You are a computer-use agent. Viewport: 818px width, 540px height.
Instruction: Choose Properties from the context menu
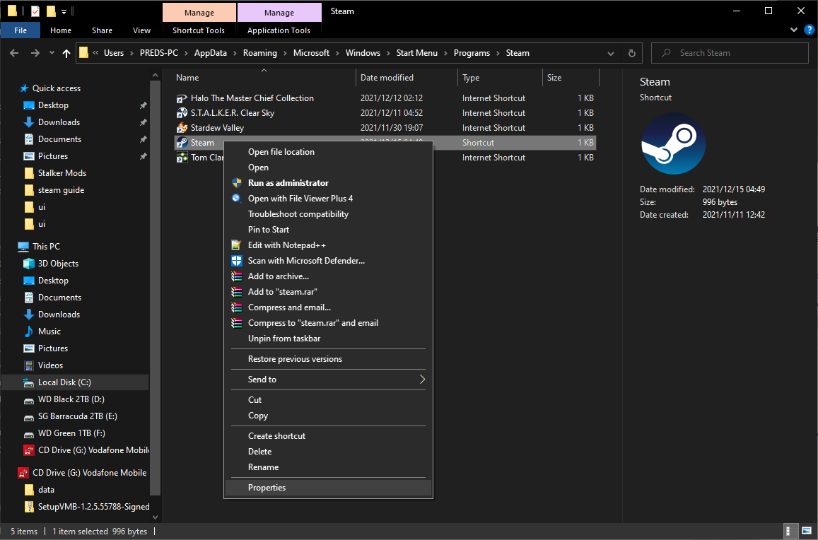329,487
